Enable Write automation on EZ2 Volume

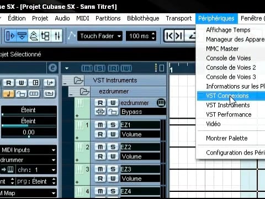[113, 157]
